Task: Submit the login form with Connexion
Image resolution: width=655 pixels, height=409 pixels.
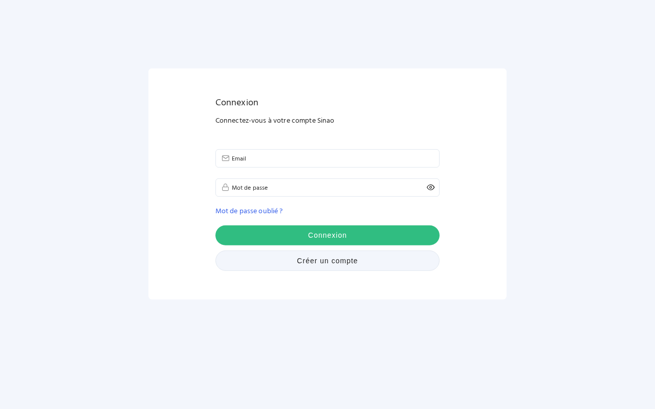Action: (x=327, y=235)
